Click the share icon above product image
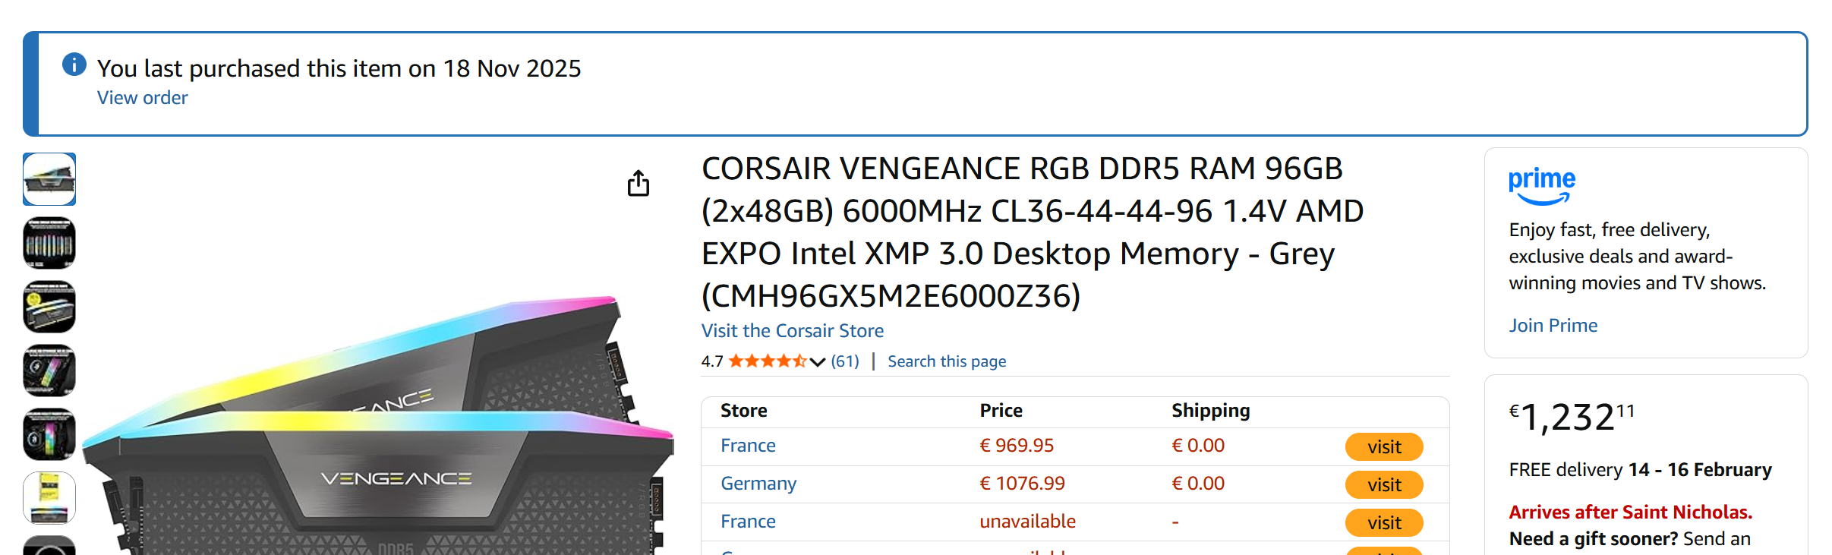Viewport: 1832px width, 555px height. (639, 183)
